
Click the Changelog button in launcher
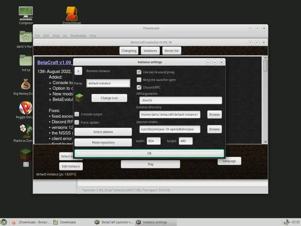point(129,51)
